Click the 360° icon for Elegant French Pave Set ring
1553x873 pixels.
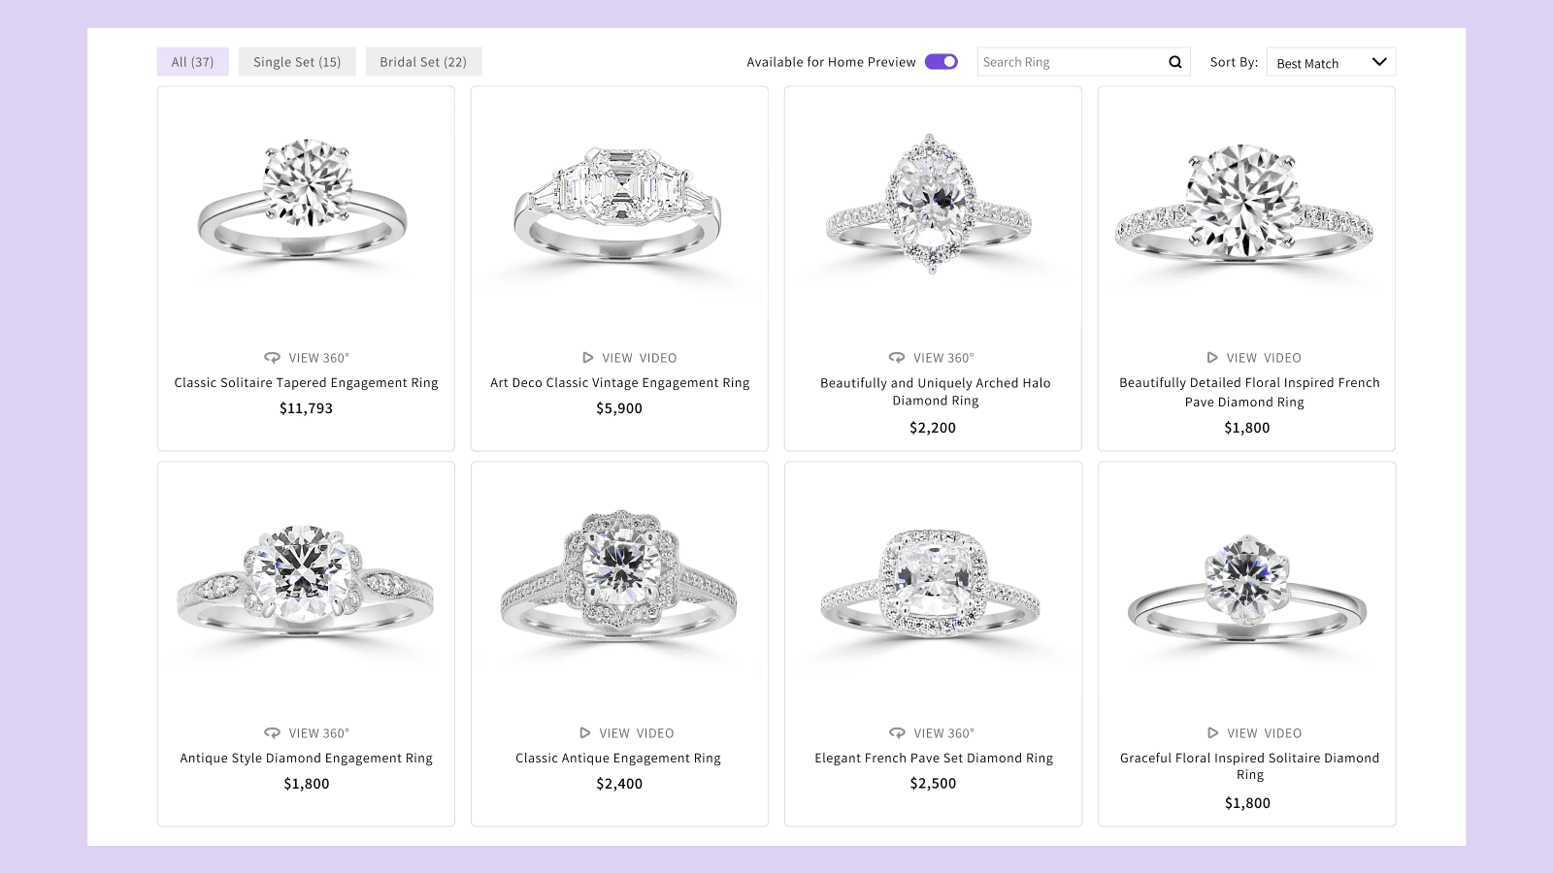click(897, 733)
